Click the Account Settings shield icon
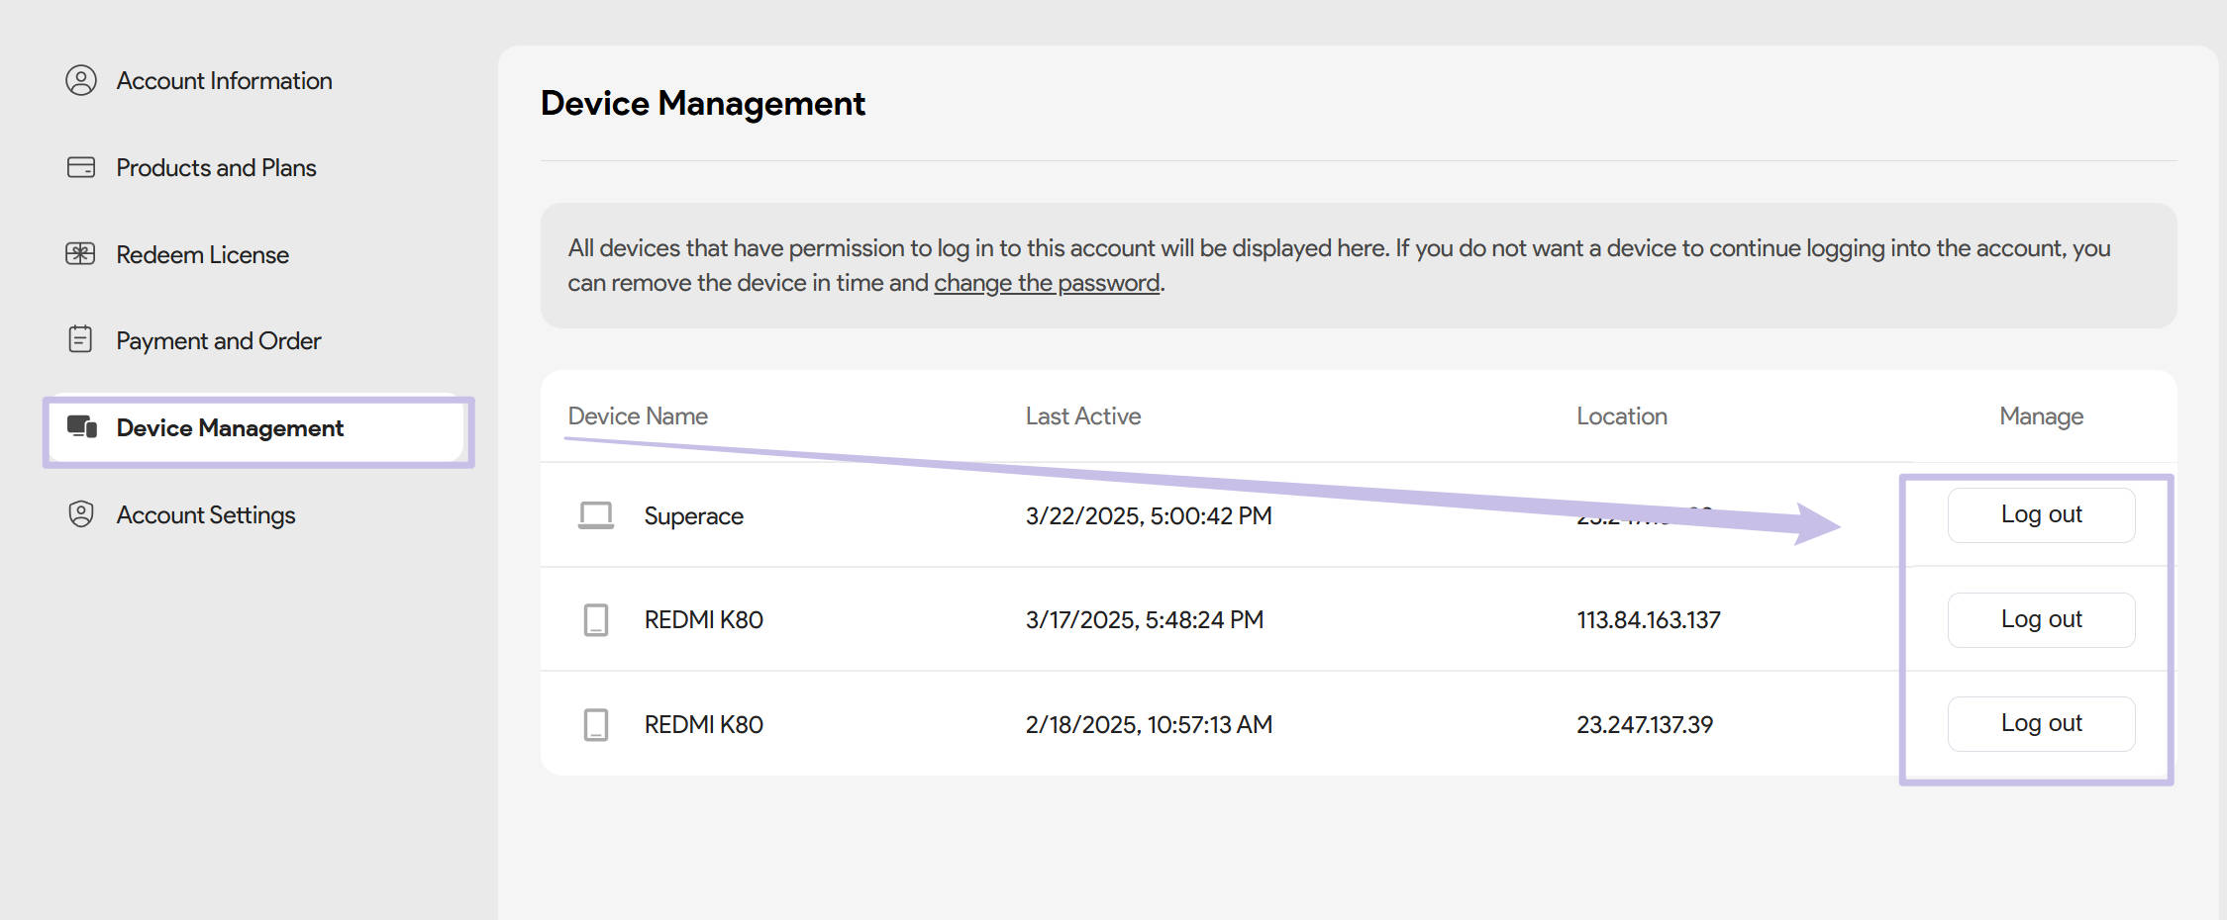 pyautogui.click(x=81, y=514)
